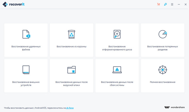Open the hamburger menu
The image size is (189, 112).
(x=172, y=4)
